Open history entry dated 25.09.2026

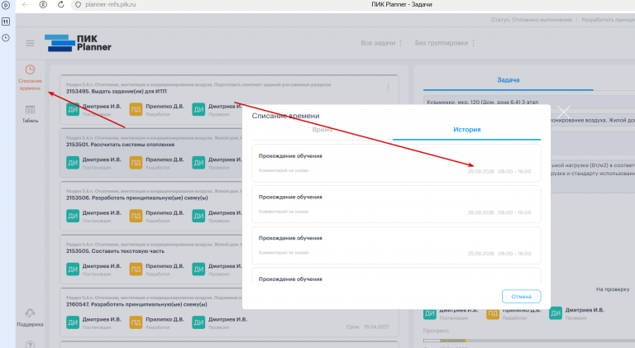tap(396, 246)
